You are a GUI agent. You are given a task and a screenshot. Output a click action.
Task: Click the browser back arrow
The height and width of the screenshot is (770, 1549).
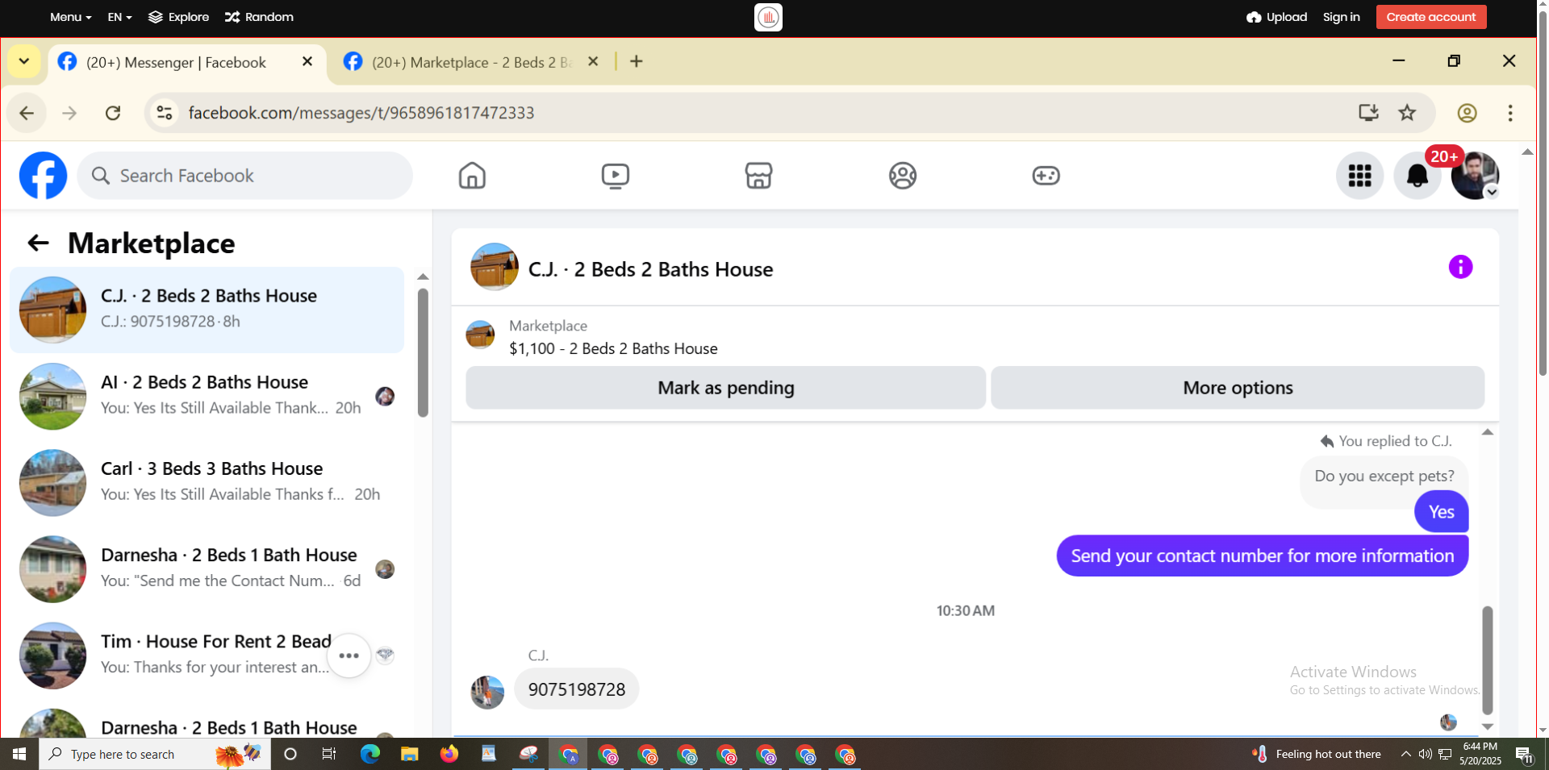27,113
